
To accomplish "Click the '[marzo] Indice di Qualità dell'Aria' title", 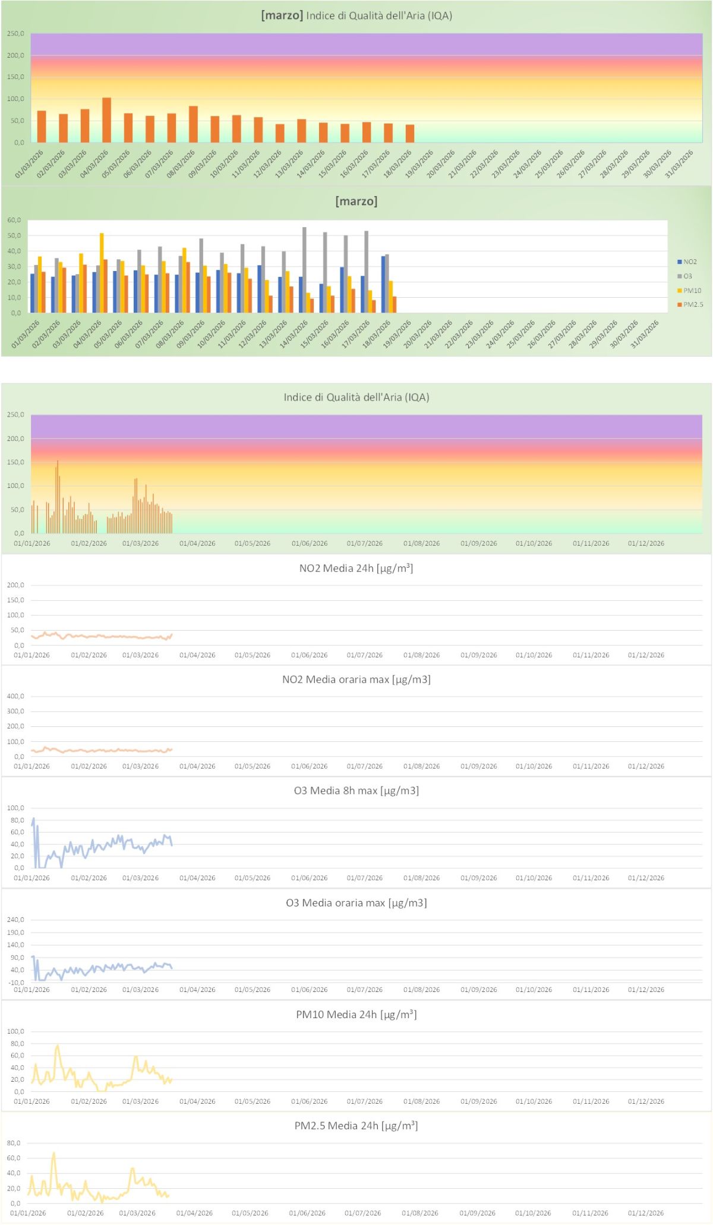I will 356,15.
